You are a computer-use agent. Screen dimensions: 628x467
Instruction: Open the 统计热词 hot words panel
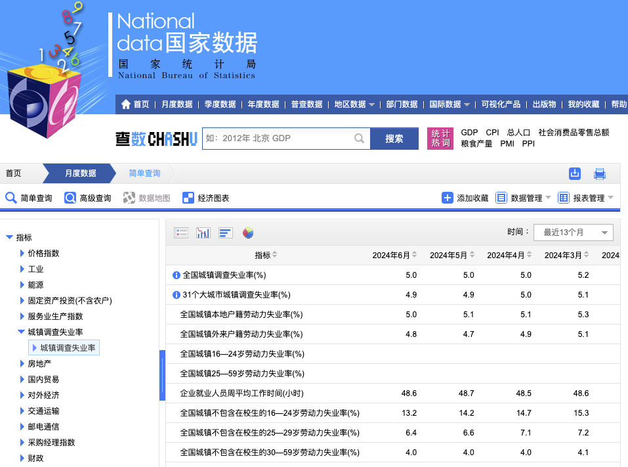pyautogui.click(x=440, y=139)
